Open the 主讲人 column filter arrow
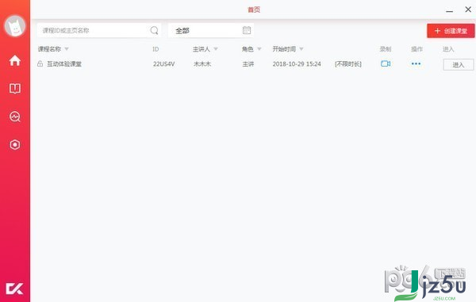This screenshot has height=302, width=476. tap(216, 49)
